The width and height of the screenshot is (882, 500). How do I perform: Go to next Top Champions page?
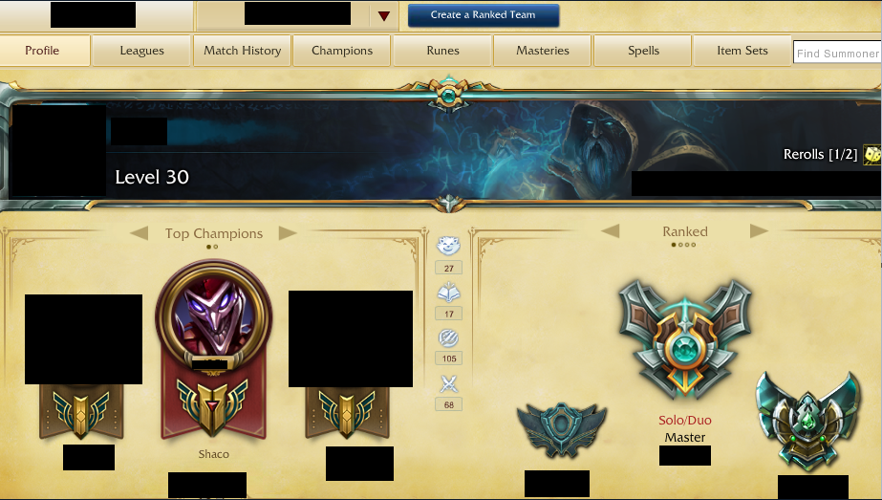[x=288, y=233]
